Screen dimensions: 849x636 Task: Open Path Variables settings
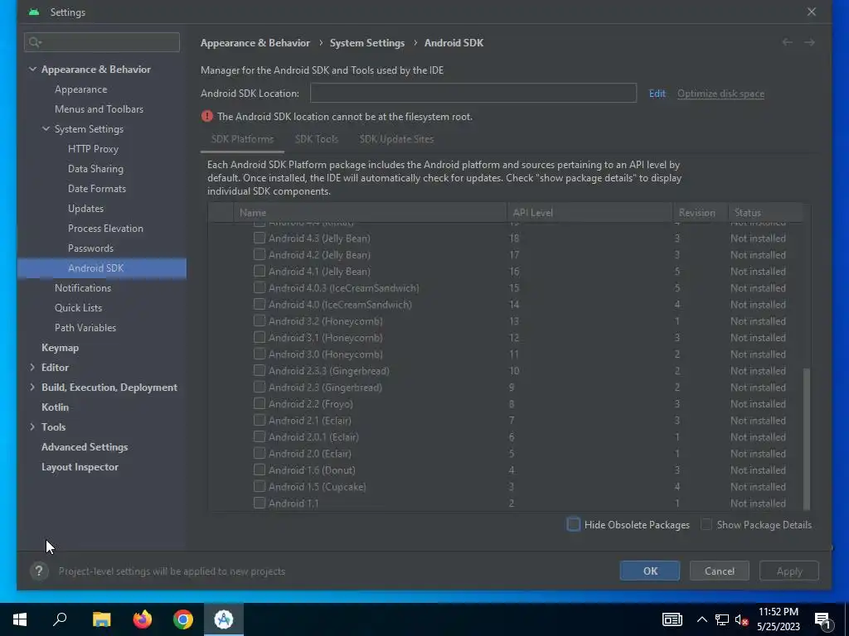[x=85, y=328]
